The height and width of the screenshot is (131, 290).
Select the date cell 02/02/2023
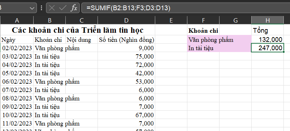click(x=17, y=48)
